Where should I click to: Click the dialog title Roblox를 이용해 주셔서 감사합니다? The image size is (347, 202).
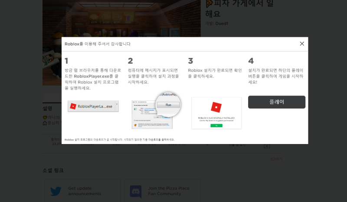(x=98, y=44)
